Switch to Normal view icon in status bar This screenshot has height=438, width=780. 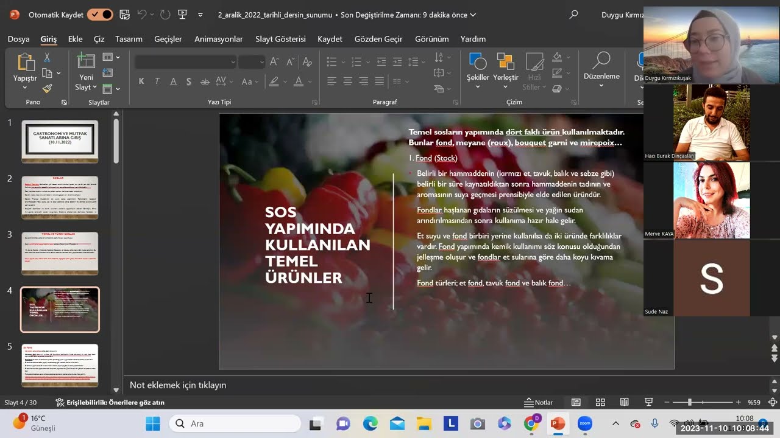click(576, 402)
